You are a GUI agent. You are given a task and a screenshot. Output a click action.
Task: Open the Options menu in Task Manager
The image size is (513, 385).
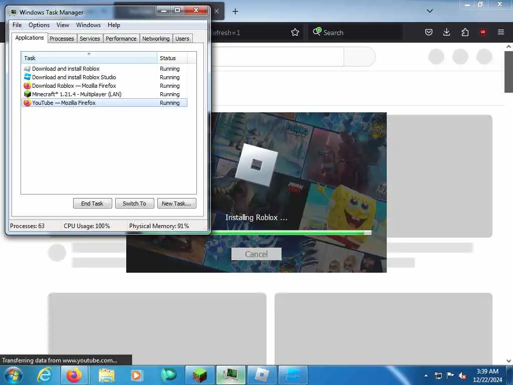39,25
